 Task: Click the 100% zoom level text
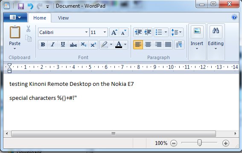(161, 143)
